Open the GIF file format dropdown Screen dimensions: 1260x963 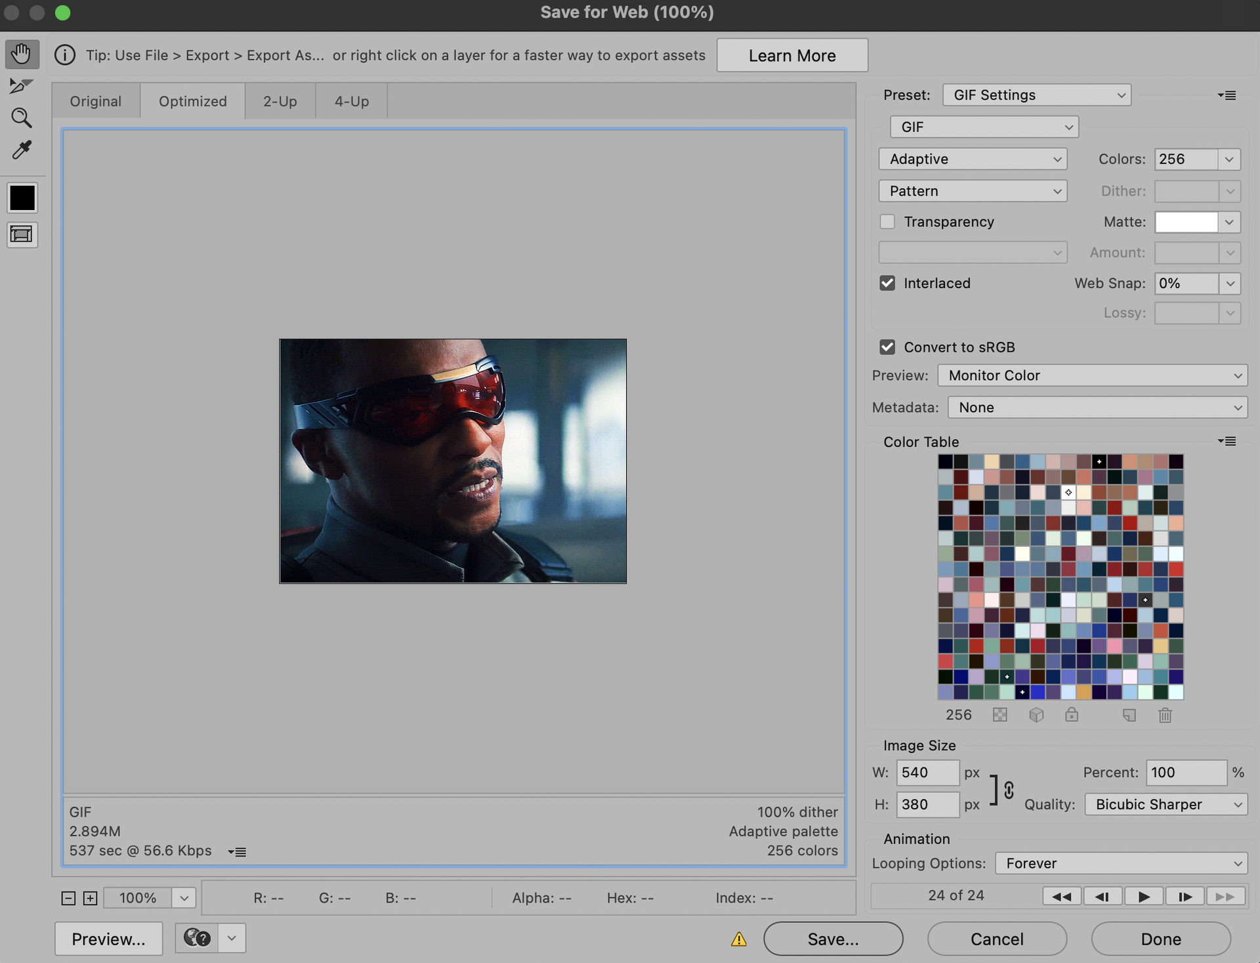(x=984, y=127)
